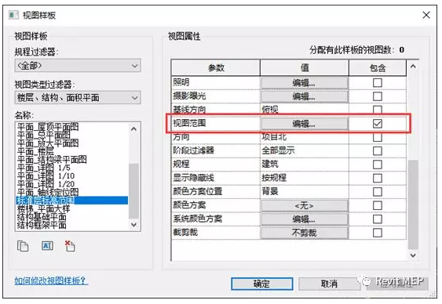This screenshot has width=442, height=304.
Task: Click the 建筑 value cell
Action: pos(305,165)
